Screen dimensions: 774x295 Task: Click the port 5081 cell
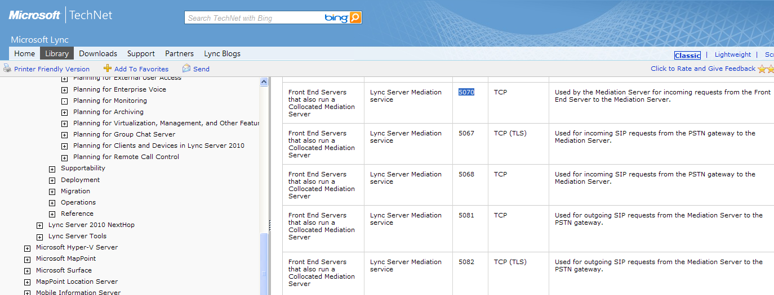click(x=466, y=215)
